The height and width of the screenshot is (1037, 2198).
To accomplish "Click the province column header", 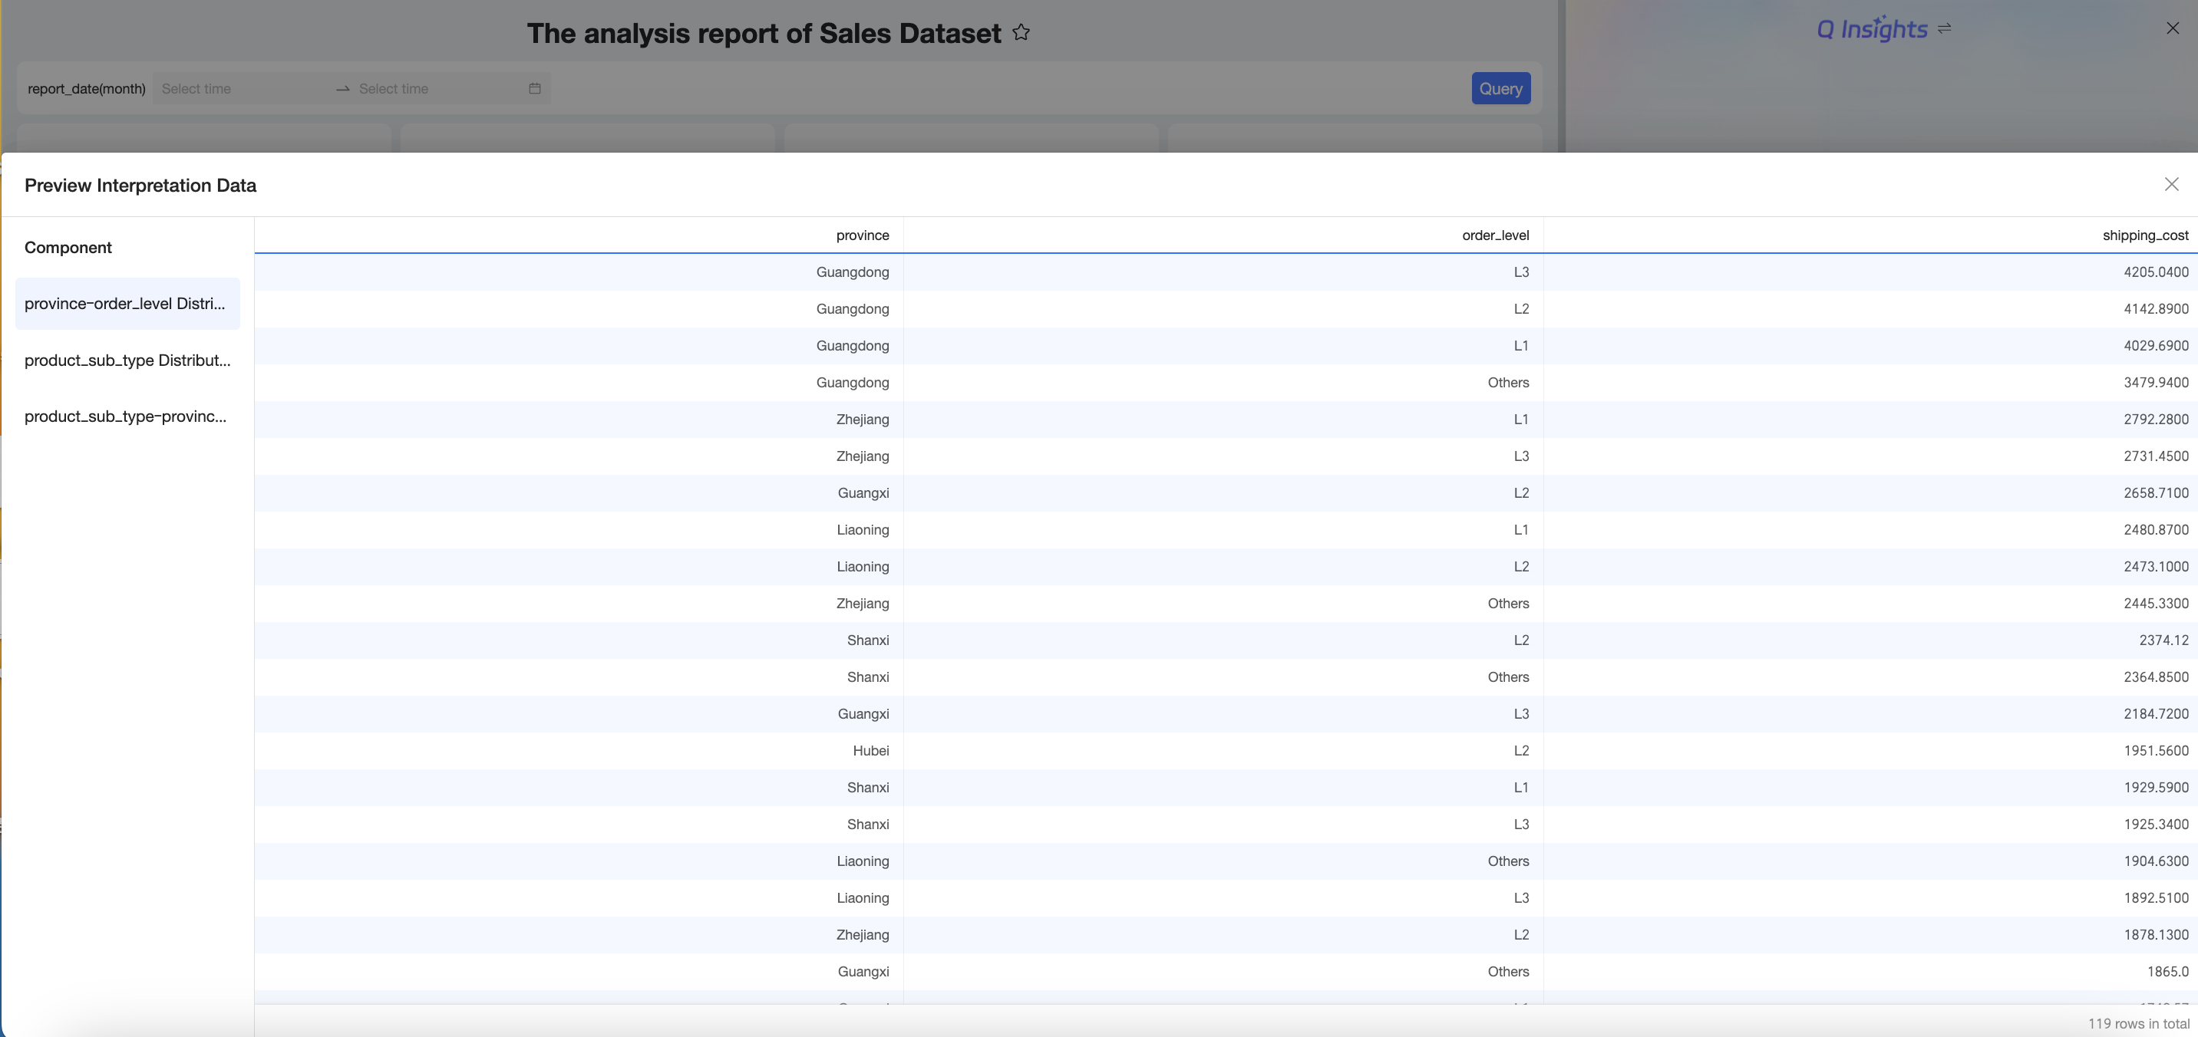I will click(x=862, y=235).
